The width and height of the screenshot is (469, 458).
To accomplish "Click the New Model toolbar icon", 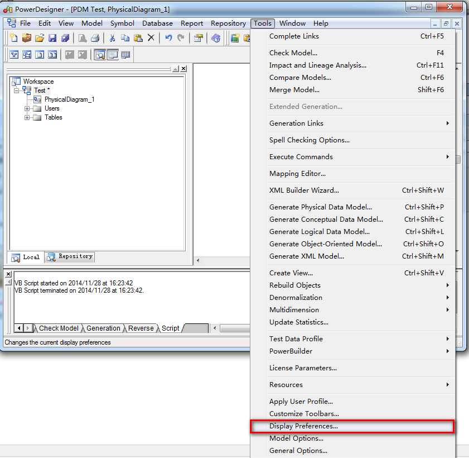I will [x=14, y=38].
